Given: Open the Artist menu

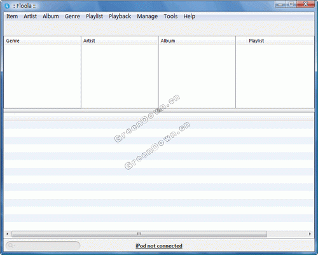Looking at the screenshot, I should (x=30, y=17).
